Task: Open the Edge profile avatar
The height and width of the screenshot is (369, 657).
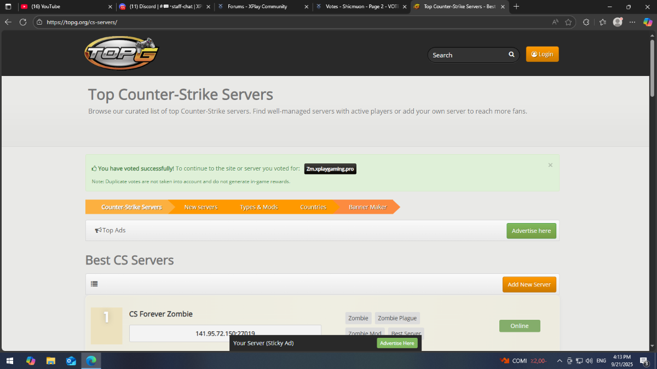Action: click(x=618, y=22)
